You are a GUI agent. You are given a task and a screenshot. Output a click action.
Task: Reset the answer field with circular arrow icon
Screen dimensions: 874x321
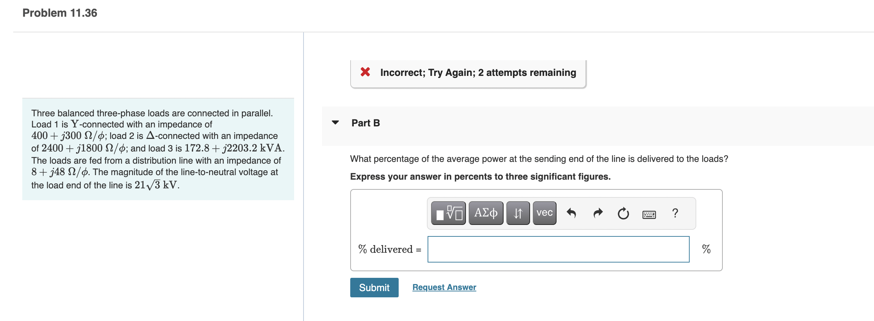click(x=623, y=213)
